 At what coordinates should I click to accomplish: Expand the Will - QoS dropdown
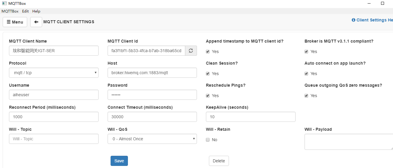click(x=152, y=139)
